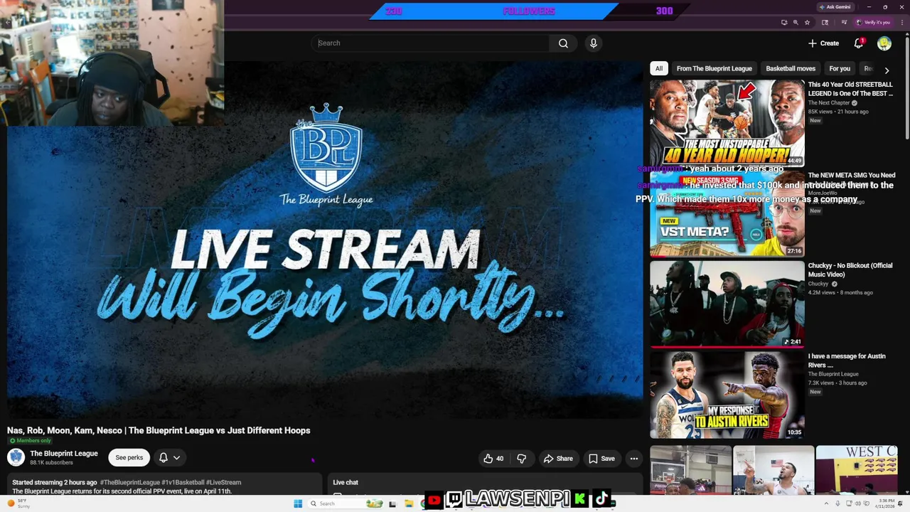Click the Google Lens search icon

coord(825,23)
